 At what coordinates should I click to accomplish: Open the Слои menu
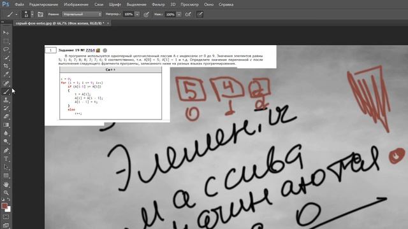click(99, 4)
